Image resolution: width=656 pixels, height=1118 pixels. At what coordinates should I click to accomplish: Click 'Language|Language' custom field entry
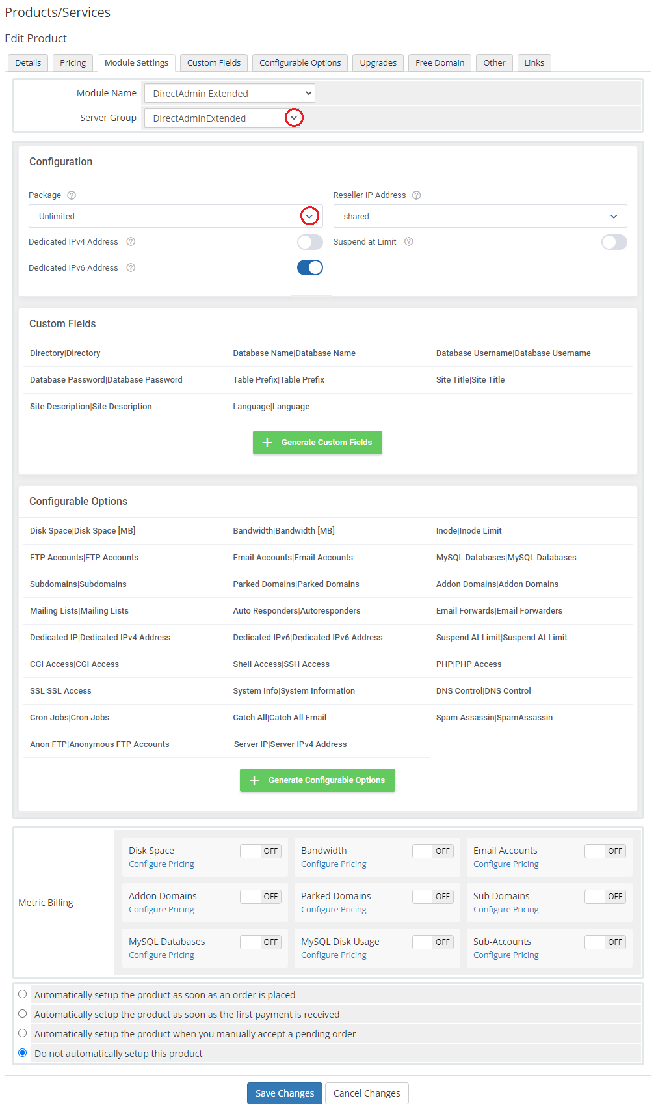pos(271,407)
